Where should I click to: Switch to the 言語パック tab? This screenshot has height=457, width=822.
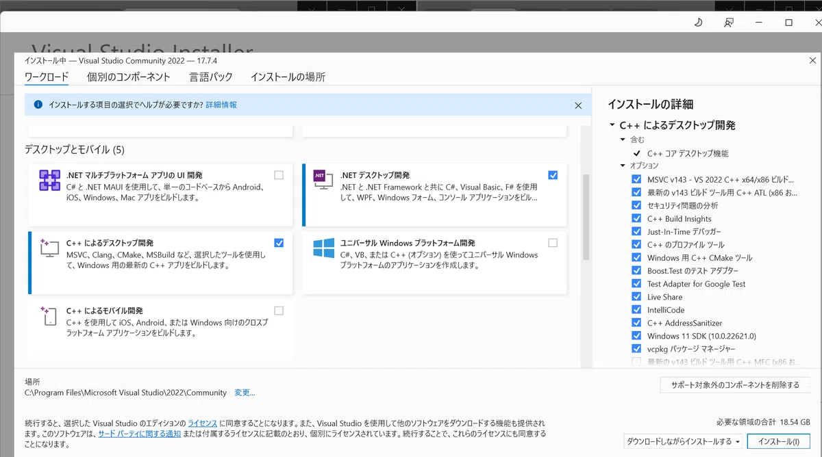pyautogui.click(x=211, y=77)
